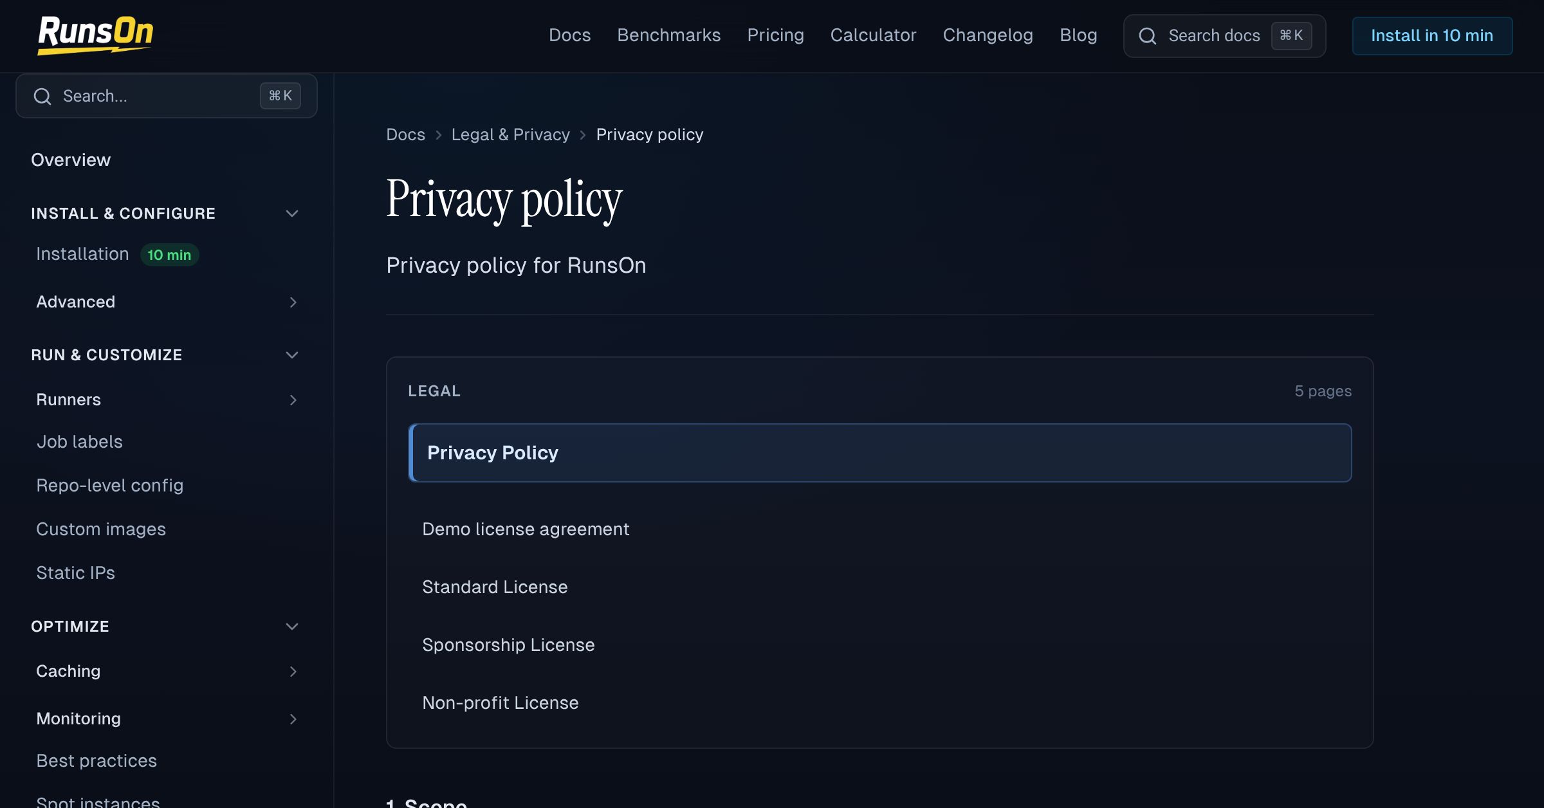
Task: Click the RunsOn logo
Action: 95,35
